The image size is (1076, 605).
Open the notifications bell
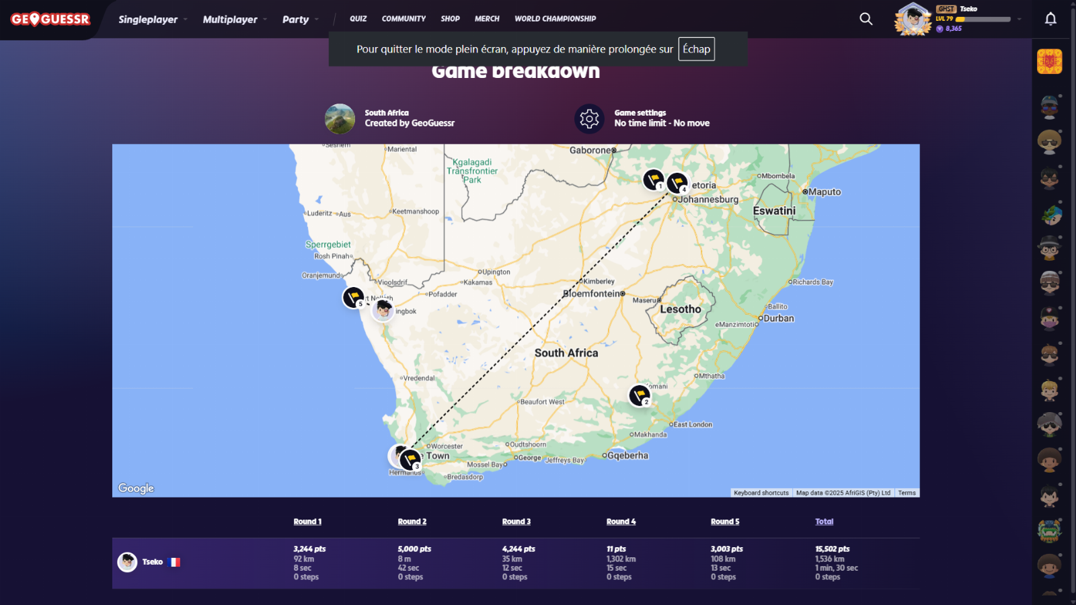1050,19
